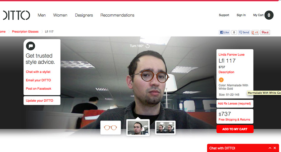This screenshot has width=281, height=152.
Task: Click the DITTO logo
Action: pos(17,15)
